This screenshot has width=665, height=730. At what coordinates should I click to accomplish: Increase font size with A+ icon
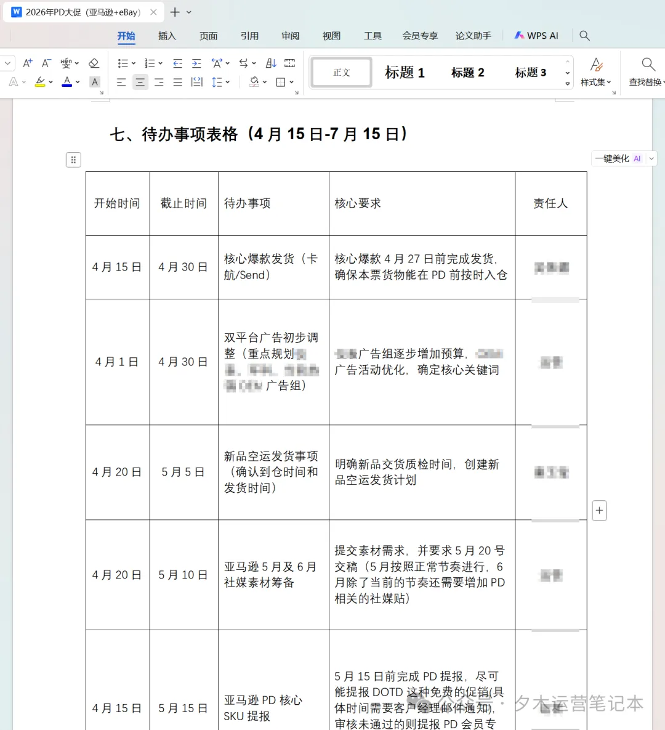[28, 63]
